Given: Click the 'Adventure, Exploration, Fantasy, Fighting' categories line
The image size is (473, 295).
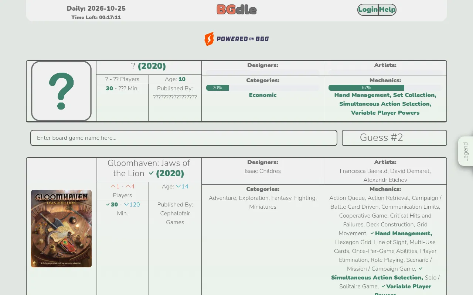Looking at the screenshot, I should point(263,198).
